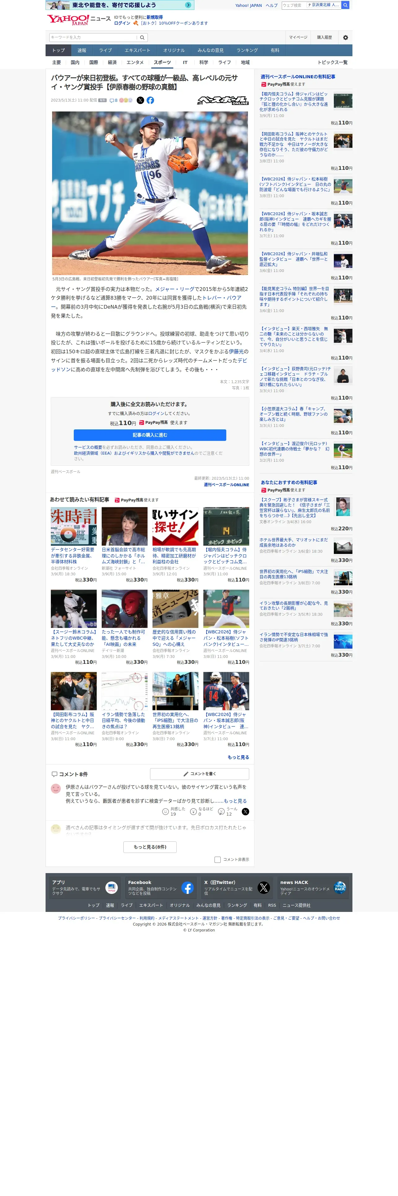Click the コメントを書く button
The height and width of the screenshot is (1196, 398).
tap(199, 773)
